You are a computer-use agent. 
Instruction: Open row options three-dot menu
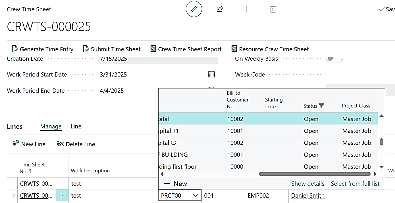[x=62, y=196]
